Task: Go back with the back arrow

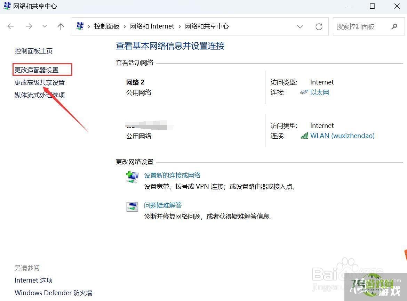Action: [x=11, y=26]
